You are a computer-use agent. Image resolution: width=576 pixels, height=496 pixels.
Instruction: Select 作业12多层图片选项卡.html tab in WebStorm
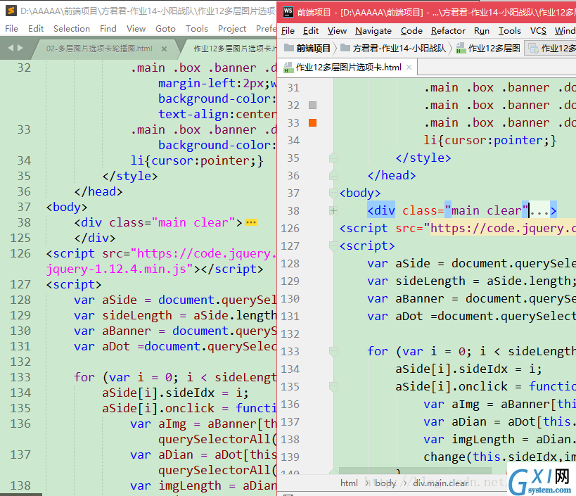pyautogui.click(x=349, y=68)
